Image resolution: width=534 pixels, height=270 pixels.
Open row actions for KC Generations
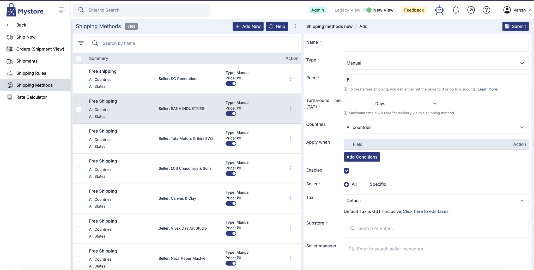(x=291, y=79)
